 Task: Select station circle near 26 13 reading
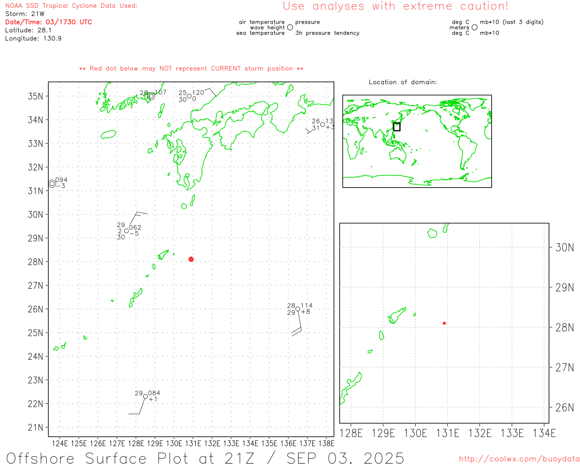(x=323, y=125)
